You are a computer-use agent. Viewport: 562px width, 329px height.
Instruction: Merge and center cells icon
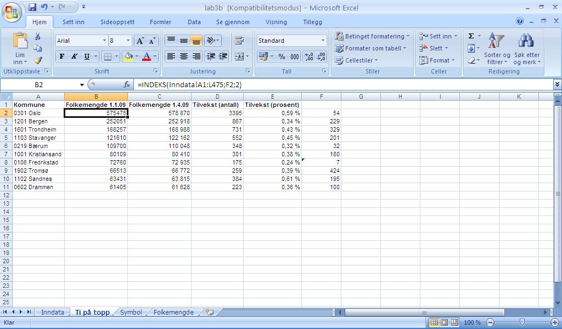239,56
